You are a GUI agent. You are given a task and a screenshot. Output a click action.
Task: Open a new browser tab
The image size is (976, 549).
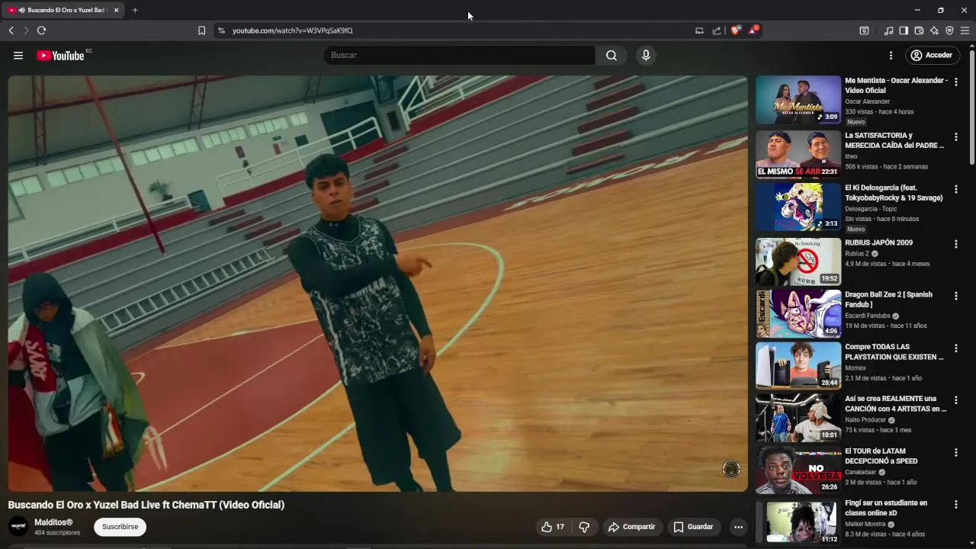pos(135,10)
